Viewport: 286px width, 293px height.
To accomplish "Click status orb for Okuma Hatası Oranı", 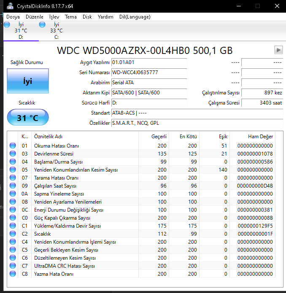I will [x=13, y=145].
